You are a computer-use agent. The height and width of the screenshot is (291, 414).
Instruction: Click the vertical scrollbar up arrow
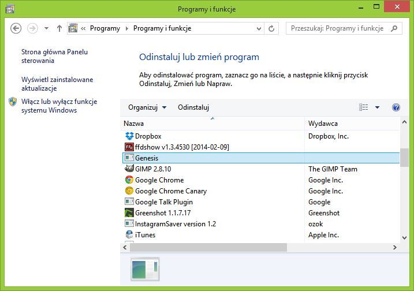404,122
